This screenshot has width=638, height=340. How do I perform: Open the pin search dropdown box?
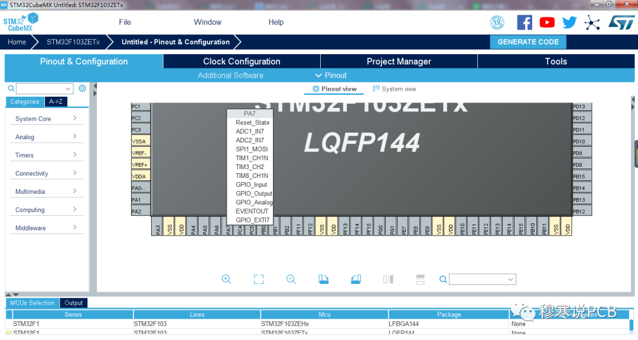(x=483, y=279)
